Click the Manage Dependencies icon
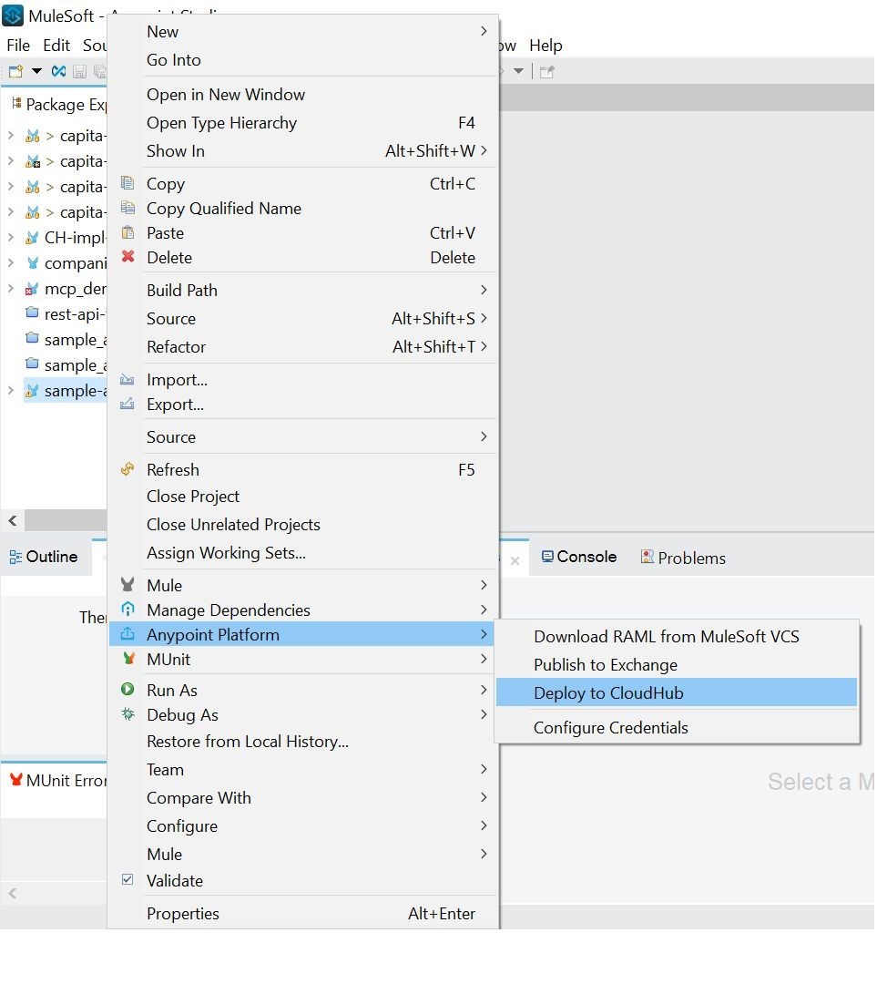The width and height of the screenshot is (887, 984). (127, 609)
